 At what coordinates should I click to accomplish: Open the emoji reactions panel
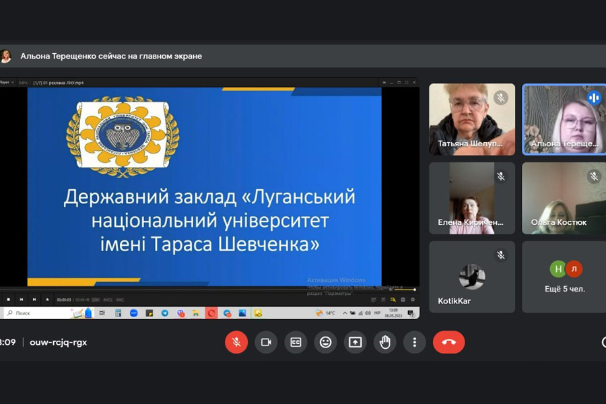pyautogui.click(x=325, y=342)
